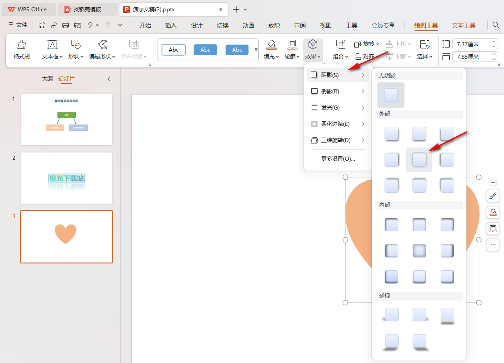Viewport: 504px width, 363px height.
Task: Click floating brush style icon beside shape
Action: coord(493,196)
